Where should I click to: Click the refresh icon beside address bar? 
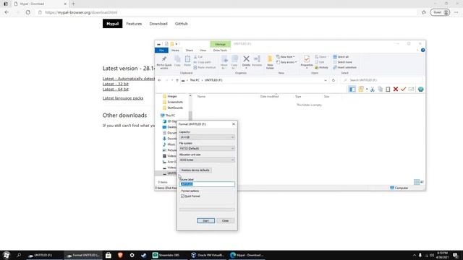333,80
